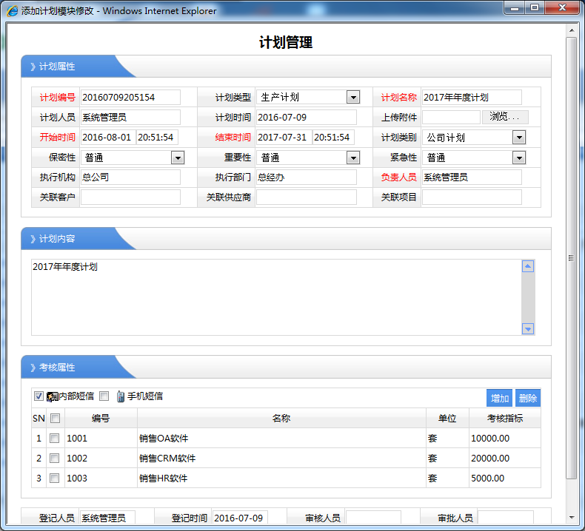Click the Internet Explorer logo in title bar

point(12,10)
